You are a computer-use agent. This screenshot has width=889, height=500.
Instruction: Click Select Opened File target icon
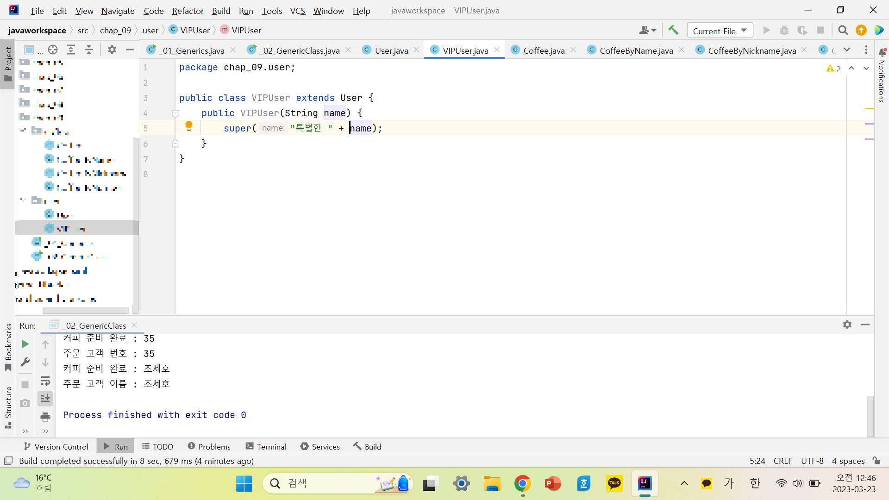(x=53, y=50)
